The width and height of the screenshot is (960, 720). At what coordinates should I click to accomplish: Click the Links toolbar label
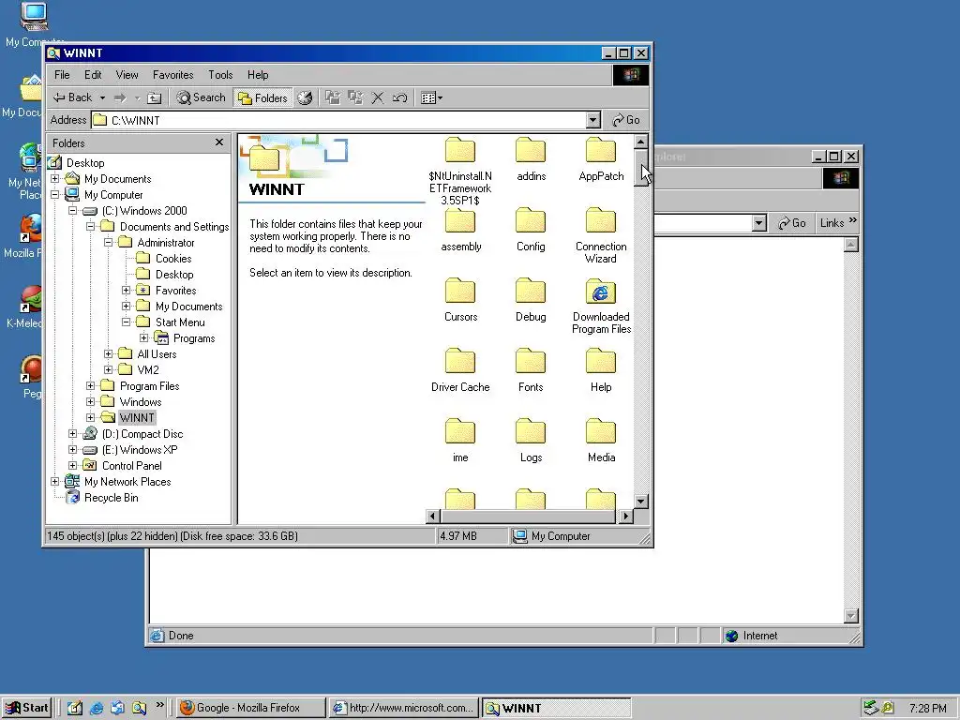coord(832,223)
